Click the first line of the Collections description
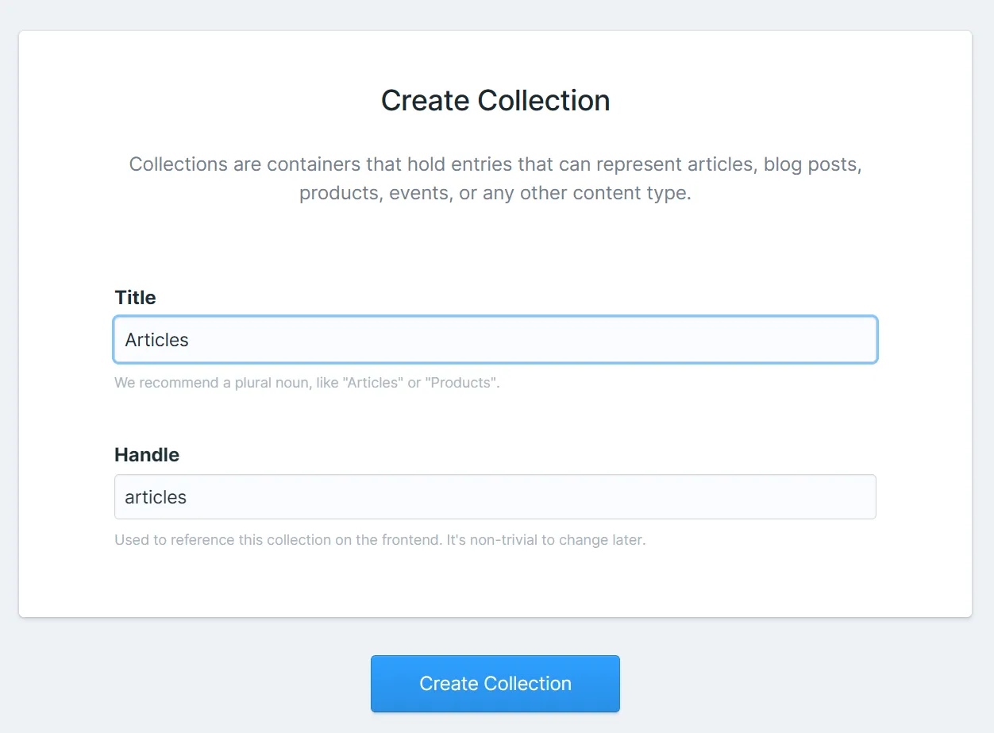 495,164
